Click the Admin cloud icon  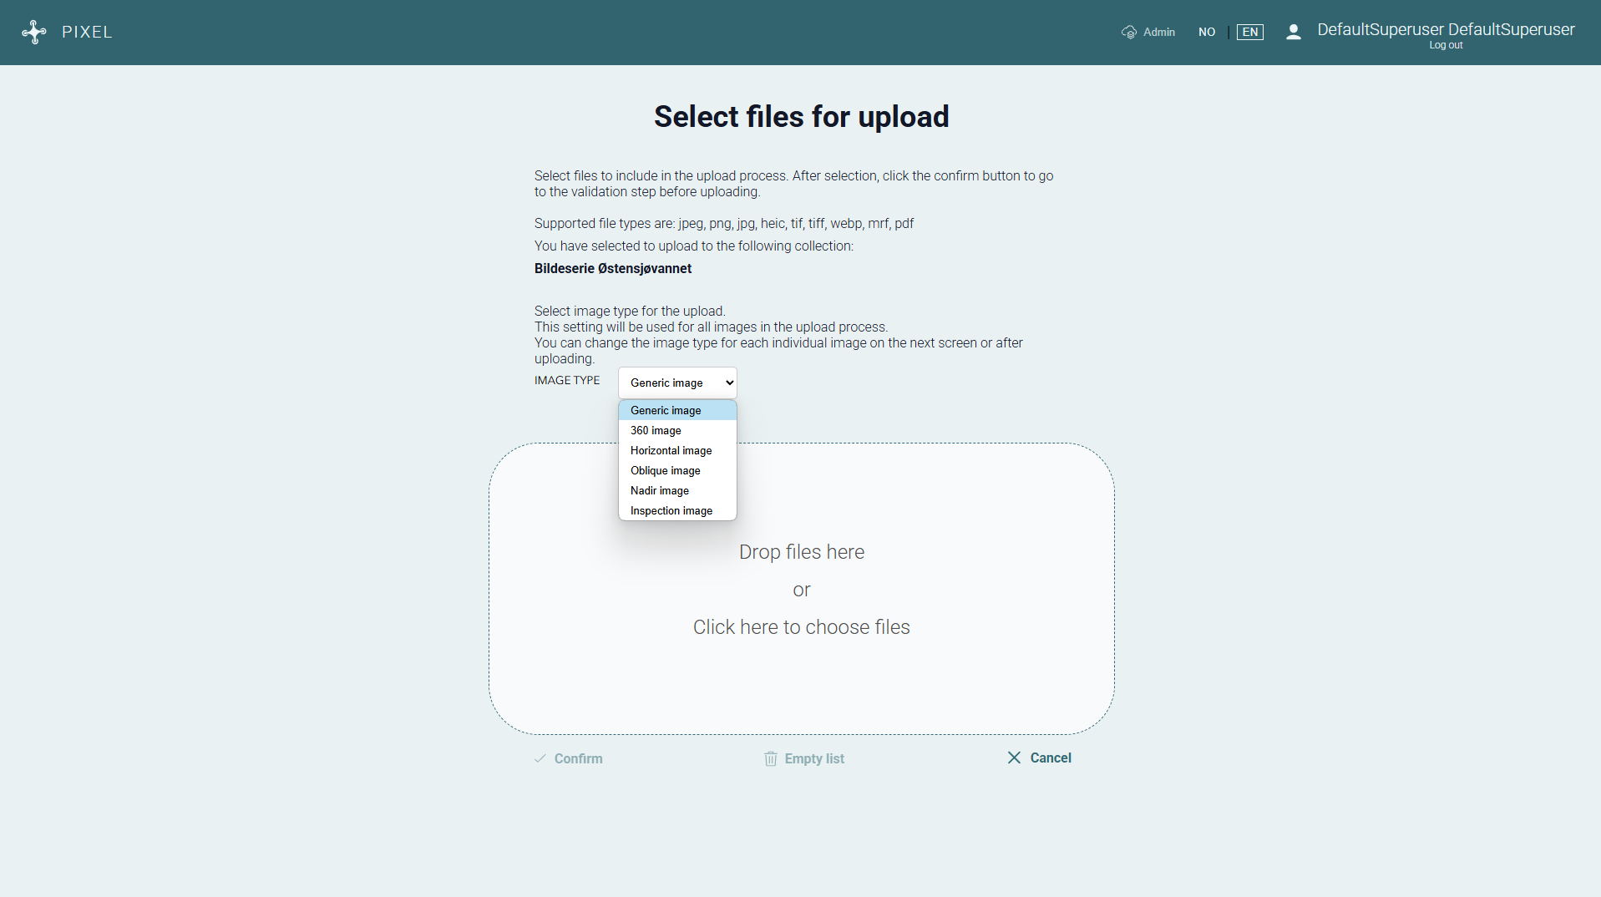1129,32
